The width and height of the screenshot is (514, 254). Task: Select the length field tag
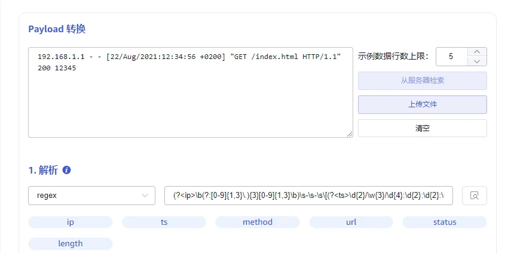pos(71,244)
